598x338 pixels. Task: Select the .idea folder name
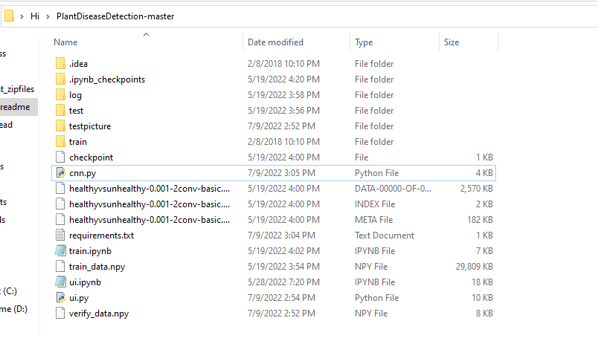79,64
